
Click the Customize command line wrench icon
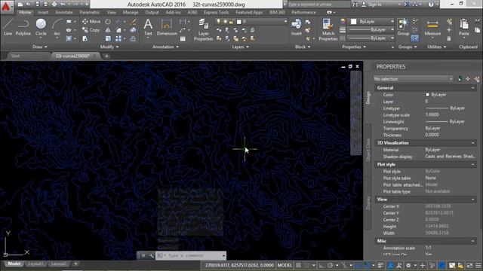pyautogui.click(x=151, y=256)
